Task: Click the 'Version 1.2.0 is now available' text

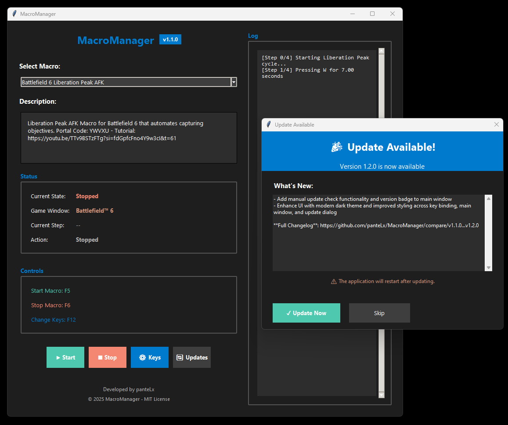Action: pos(382,166)
